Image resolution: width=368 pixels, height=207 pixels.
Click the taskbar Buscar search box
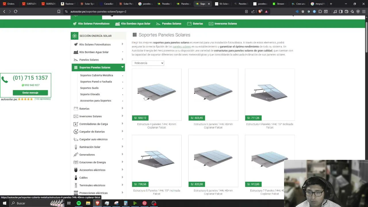pos(37,203)
